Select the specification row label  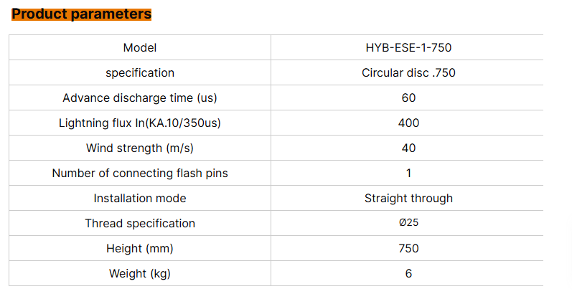click(x=140, y=73)
